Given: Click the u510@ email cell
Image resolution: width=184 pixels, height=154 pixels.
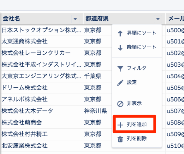Looking at the screenshot, I should point(175,146).
